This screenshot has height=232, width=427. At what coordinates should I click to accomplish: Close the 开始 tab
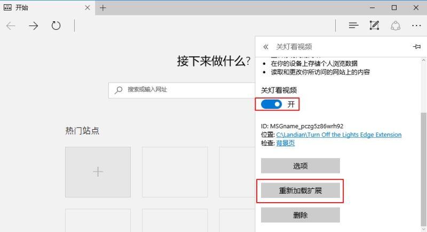tap(88, 7)
